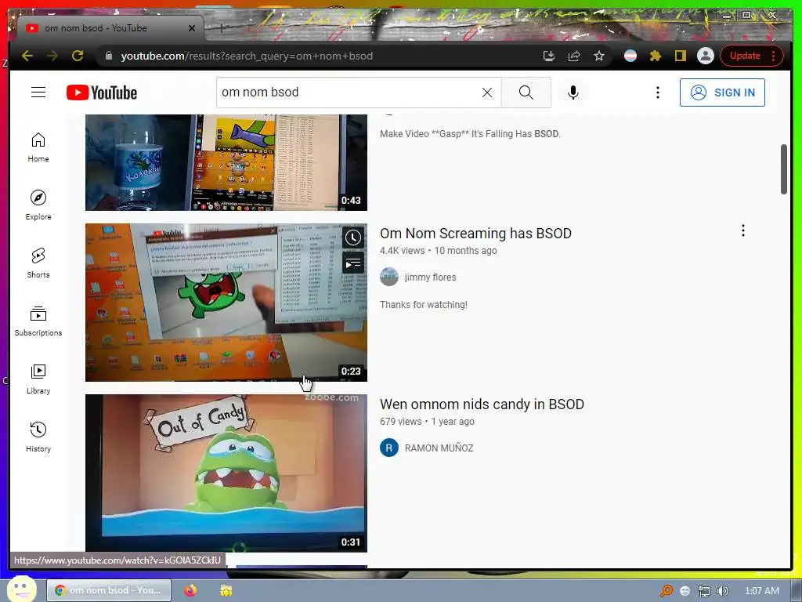Open the 0:43 video thumbnail with water bottle
802x602 pixels.
(226, 162)
